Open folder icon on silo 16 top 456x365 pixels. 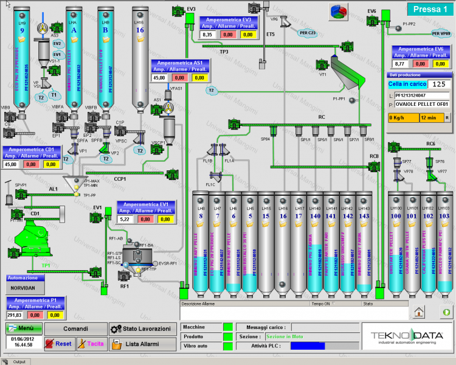pyautogui.click(x=140, y=39)
